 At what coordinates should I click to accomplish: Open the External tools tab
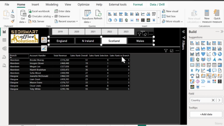point(118,5)
